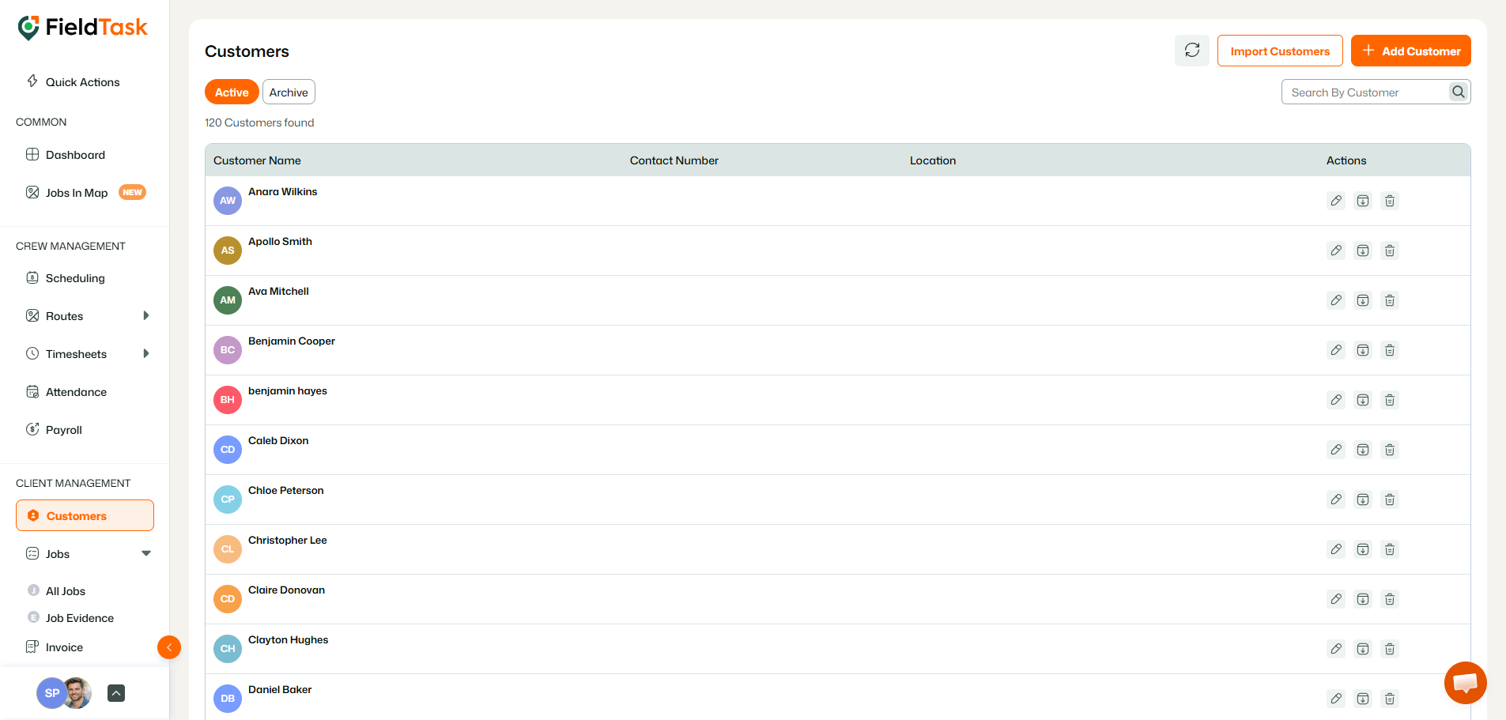Viewport: 1506px width, 720px height.
Task: Open the SP user avatar
Action: pos(51,693)
